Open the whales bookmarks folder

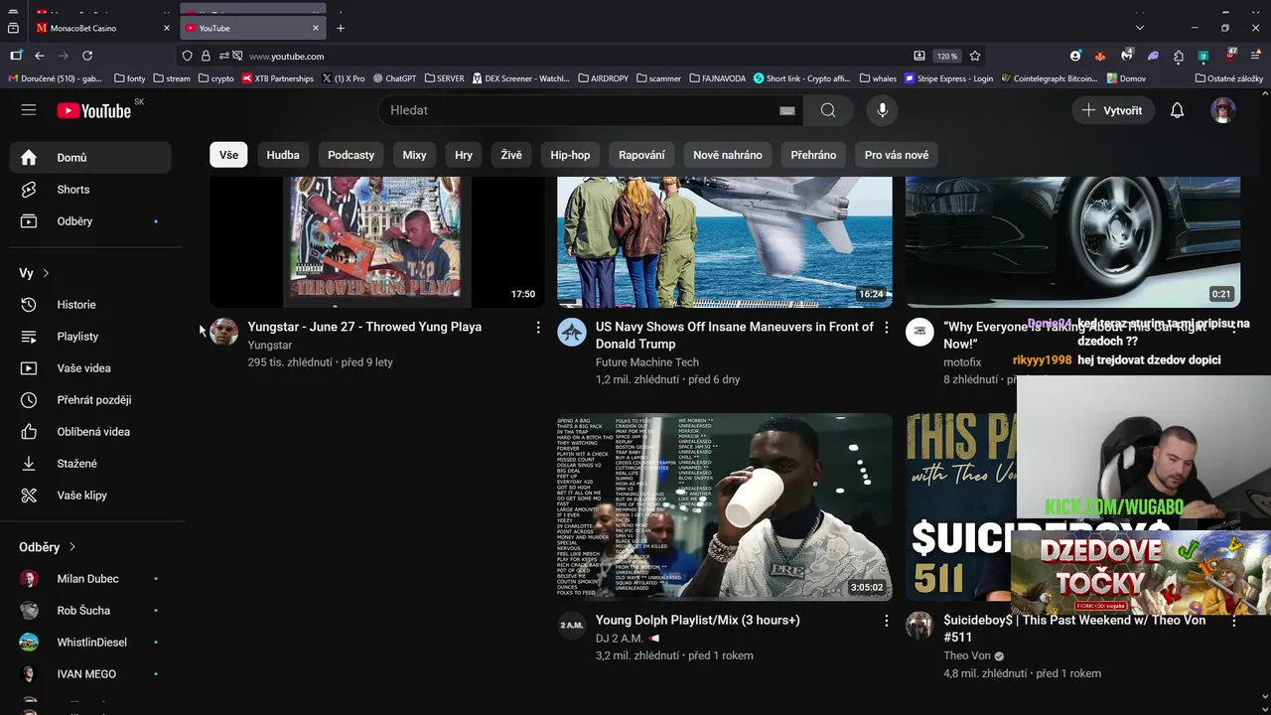click(x=878, y=78)
